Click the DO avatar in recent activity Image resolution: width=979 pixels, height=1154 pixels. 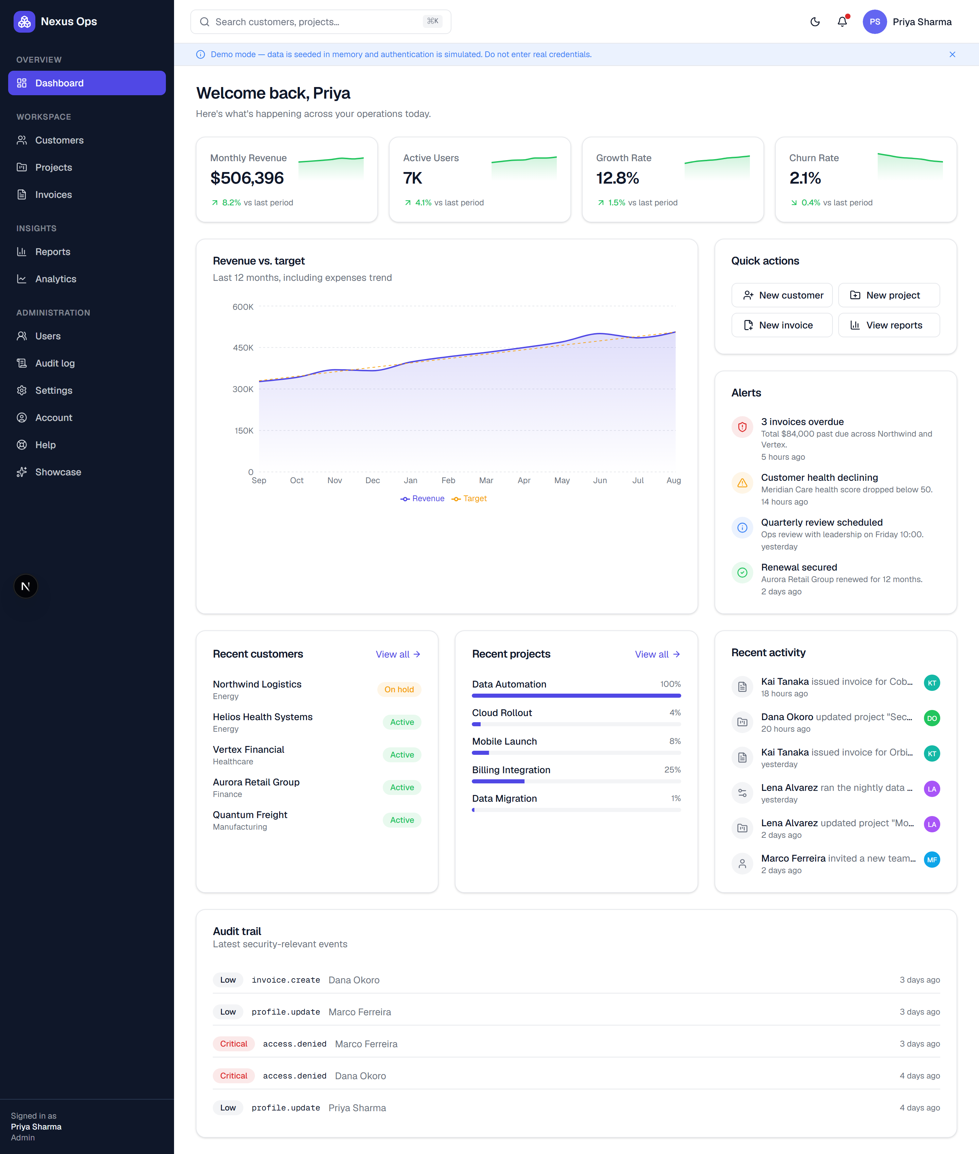pos(931,718)
